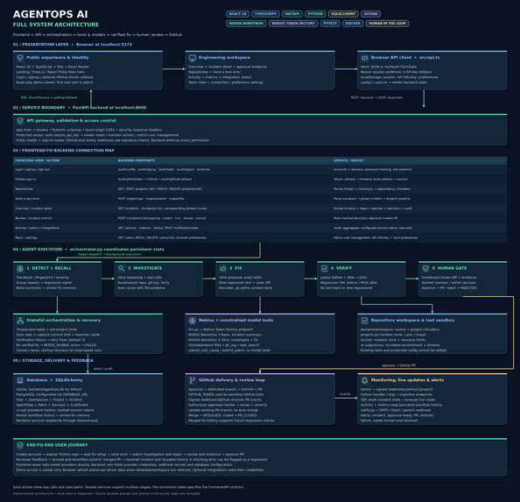This screenshot has width=520, height=502.
Task: Click the 'Solid arrows show key calls' footnote
Action: pos(129,487)
